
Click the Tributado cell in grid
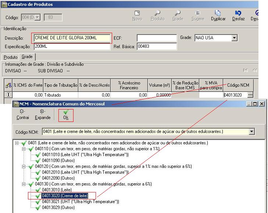click(x=61, y=95)
